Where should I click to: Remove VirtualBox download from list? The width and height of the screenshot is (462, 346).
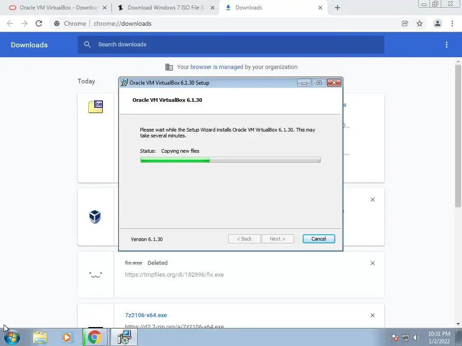pyautogui.click(x=372, y=200)
